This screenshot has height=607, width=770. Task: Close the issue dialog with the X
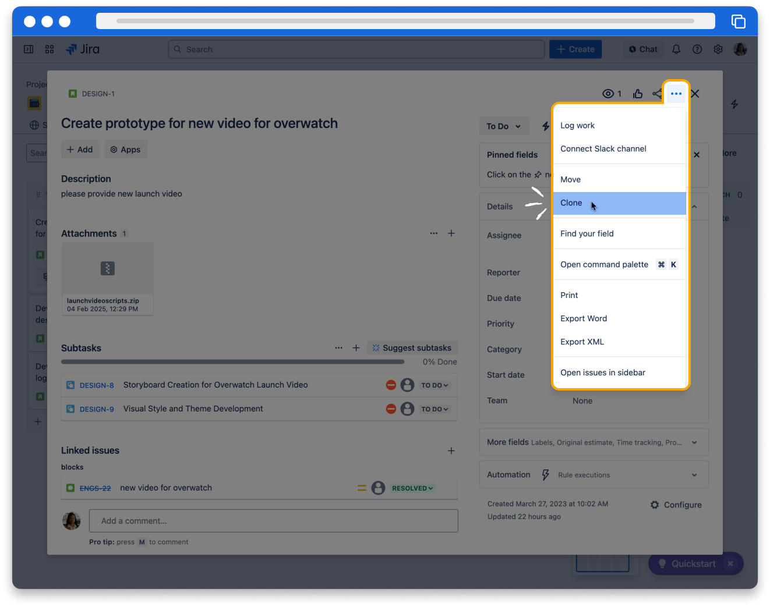[x=695, y=94]
